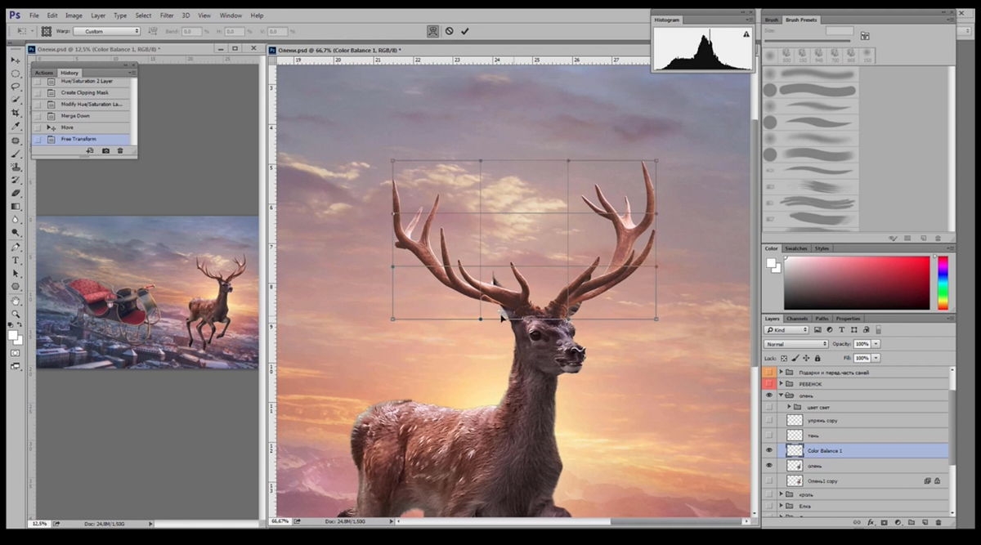Click histogram warning triangle icon
Image resolution: width=981 pixels, height=545 pixels.
(x=746, y=34)
